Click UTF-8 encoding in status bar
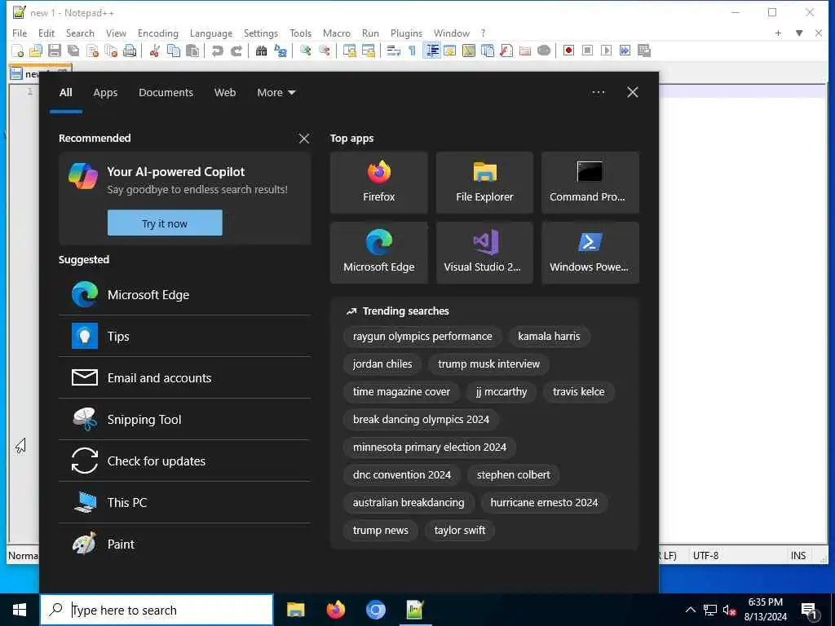The height and width of the screenshot is (626, 835). point(705,556)
